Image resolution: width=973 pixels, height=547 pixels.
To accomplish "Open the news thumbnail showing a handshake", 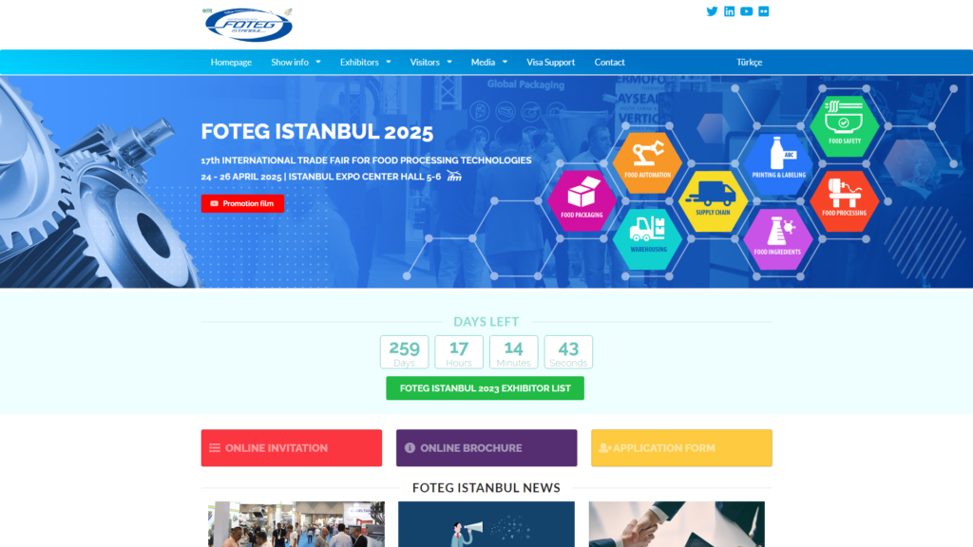I will coord(677,524).
